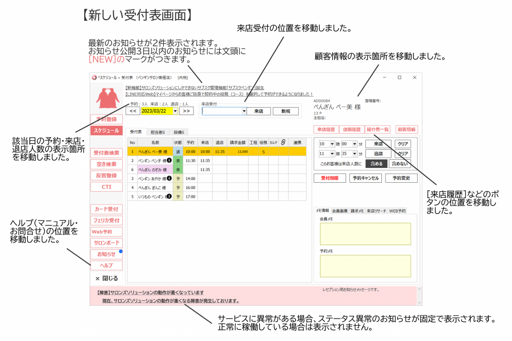This screenshot has width=512, height=341.
Task: Go to previous day with << button
Action: (x=133, y=111)
